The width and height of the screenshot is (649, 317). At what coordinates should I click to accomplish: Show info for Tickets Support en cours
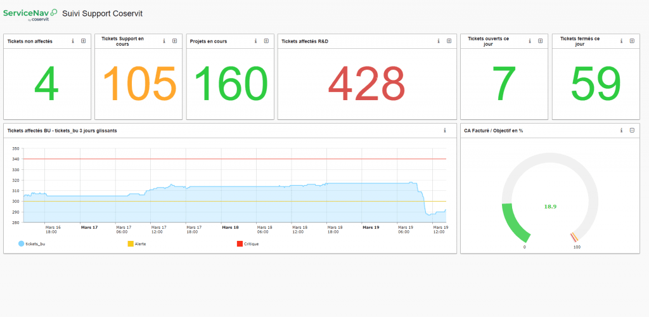164,41
